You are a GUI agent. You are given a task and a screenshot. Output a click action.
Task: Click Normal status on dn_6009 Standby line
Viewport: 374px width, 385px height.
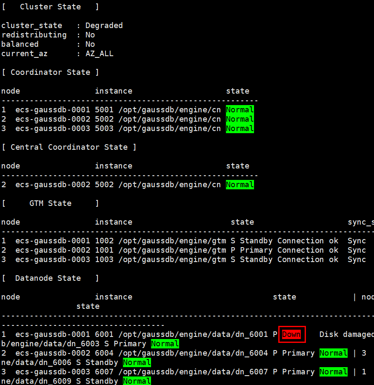coord(137,381)
